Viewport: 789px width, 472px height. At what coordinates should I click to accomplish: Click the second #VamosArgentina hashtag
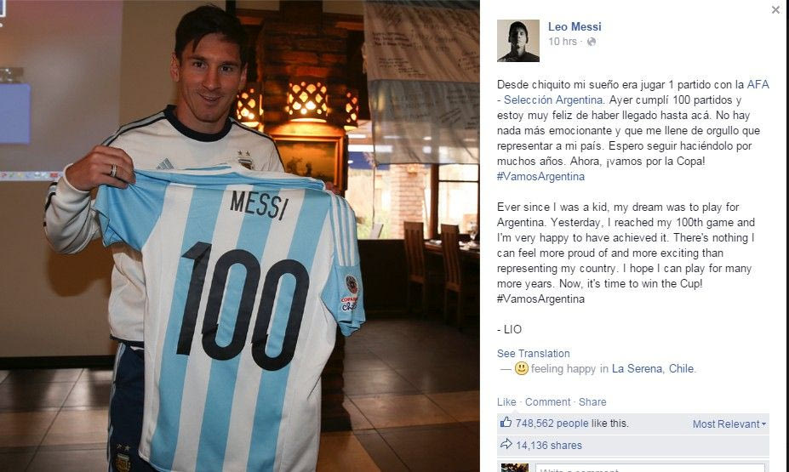pos(540,299)
